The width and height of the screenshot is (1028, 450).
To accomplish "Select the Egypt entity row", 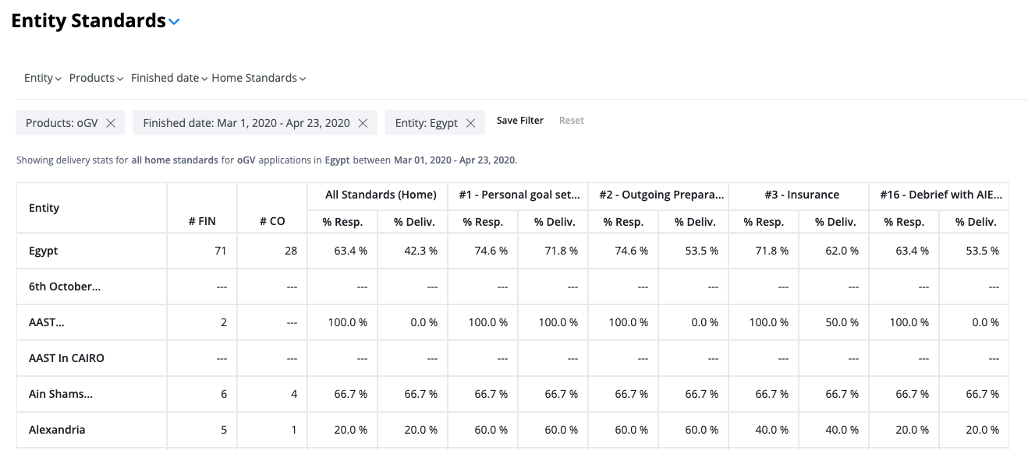I will tap(512, 251).
